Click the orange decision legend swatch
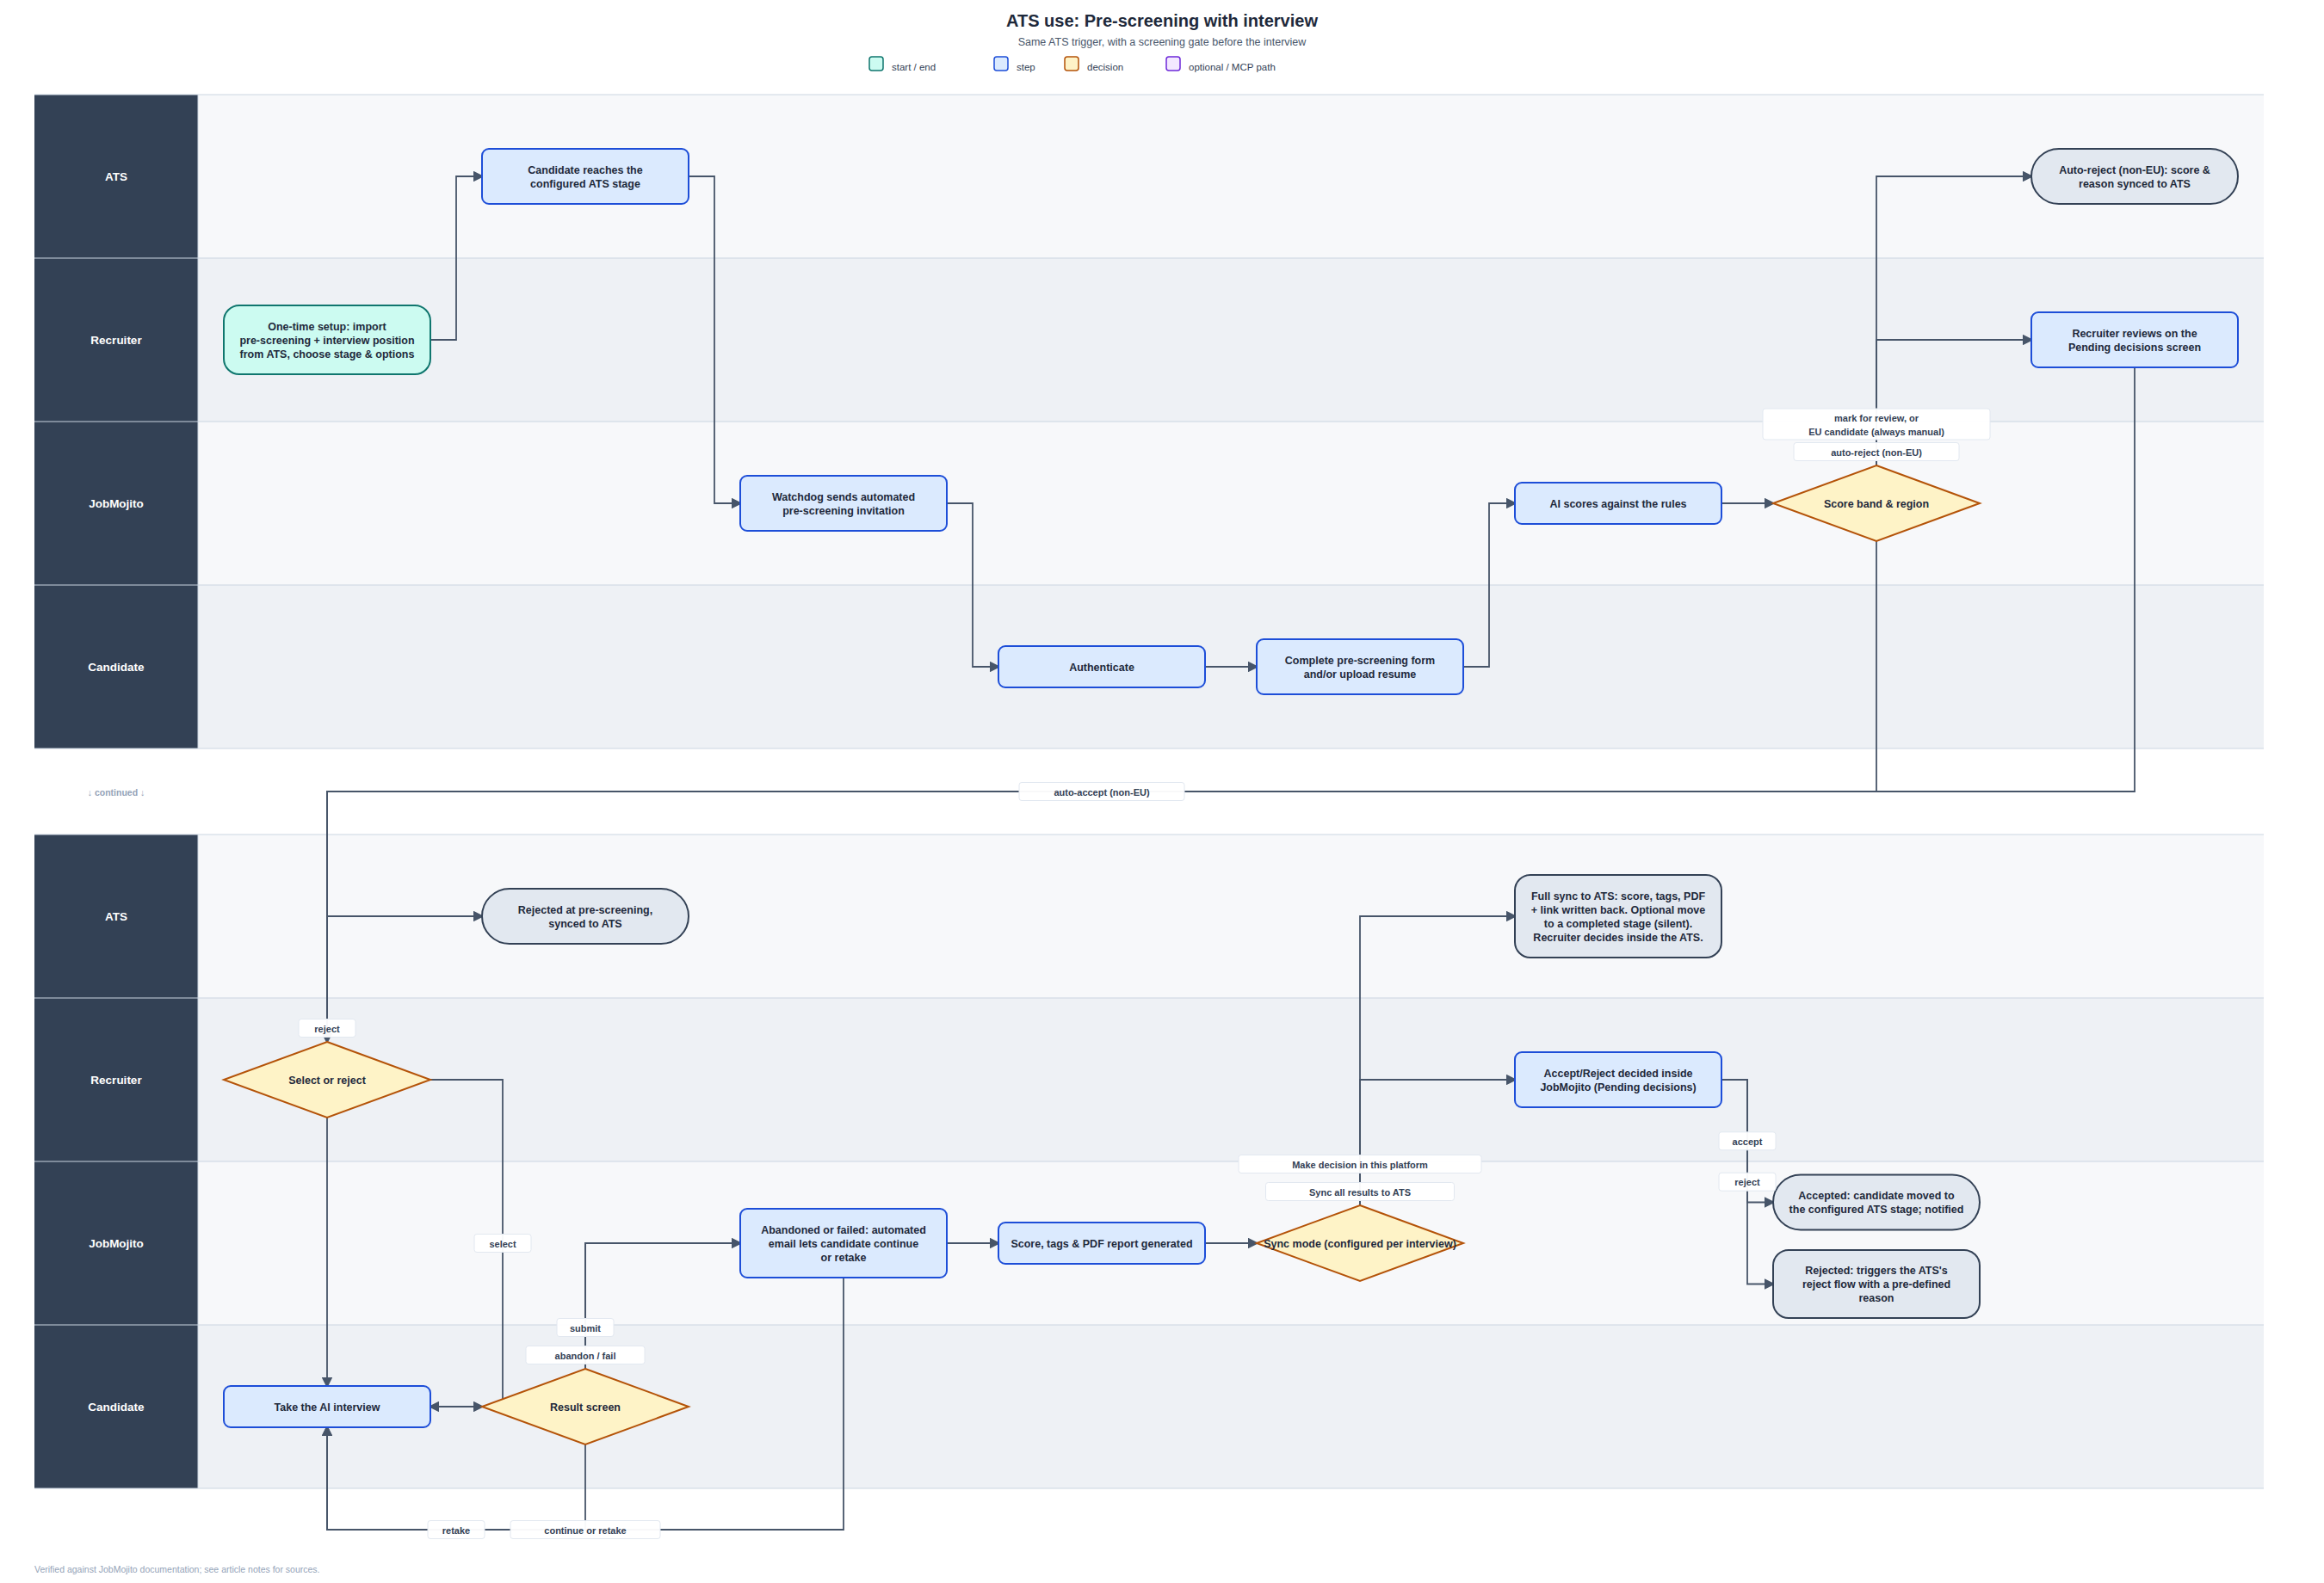2324x1583 pixels. [1071, 64]
